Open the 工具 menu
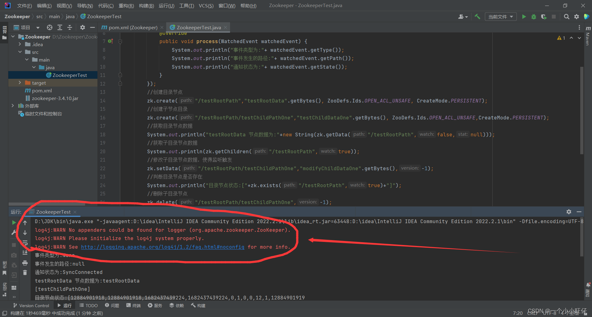 click(x=187, y=6)
